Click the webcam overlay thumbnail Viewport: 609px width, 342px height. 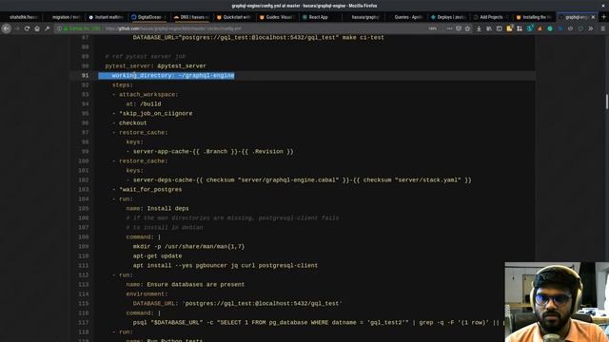(557, 302)
